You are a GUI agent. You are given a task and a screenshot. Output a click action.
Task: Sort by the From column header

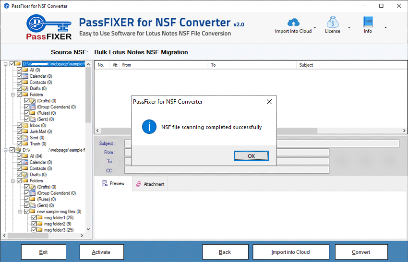(x=164, y=65)
